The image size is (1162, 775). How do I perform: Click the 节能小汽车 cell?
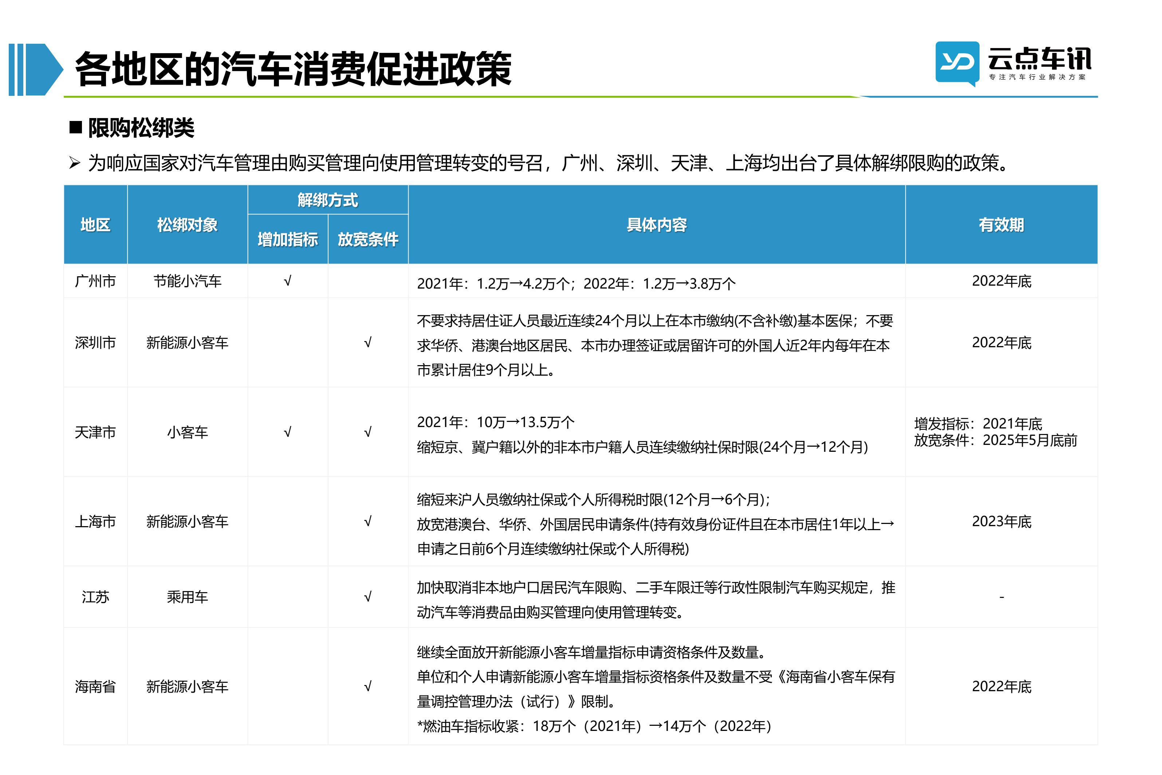click(187, 281)
